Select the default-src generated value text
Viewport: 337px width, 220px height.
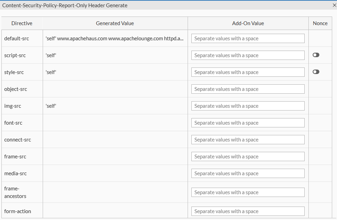(114, 39)
